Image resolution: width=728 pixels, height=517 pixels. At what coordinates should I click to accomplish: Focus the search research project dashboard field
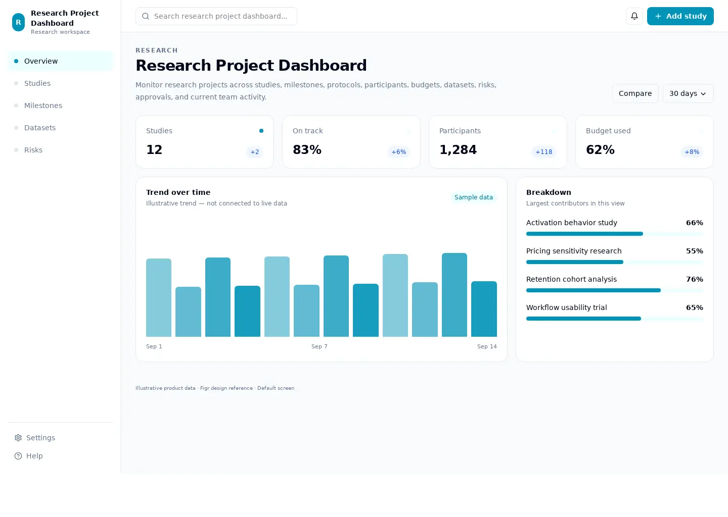tap(216, 16)
